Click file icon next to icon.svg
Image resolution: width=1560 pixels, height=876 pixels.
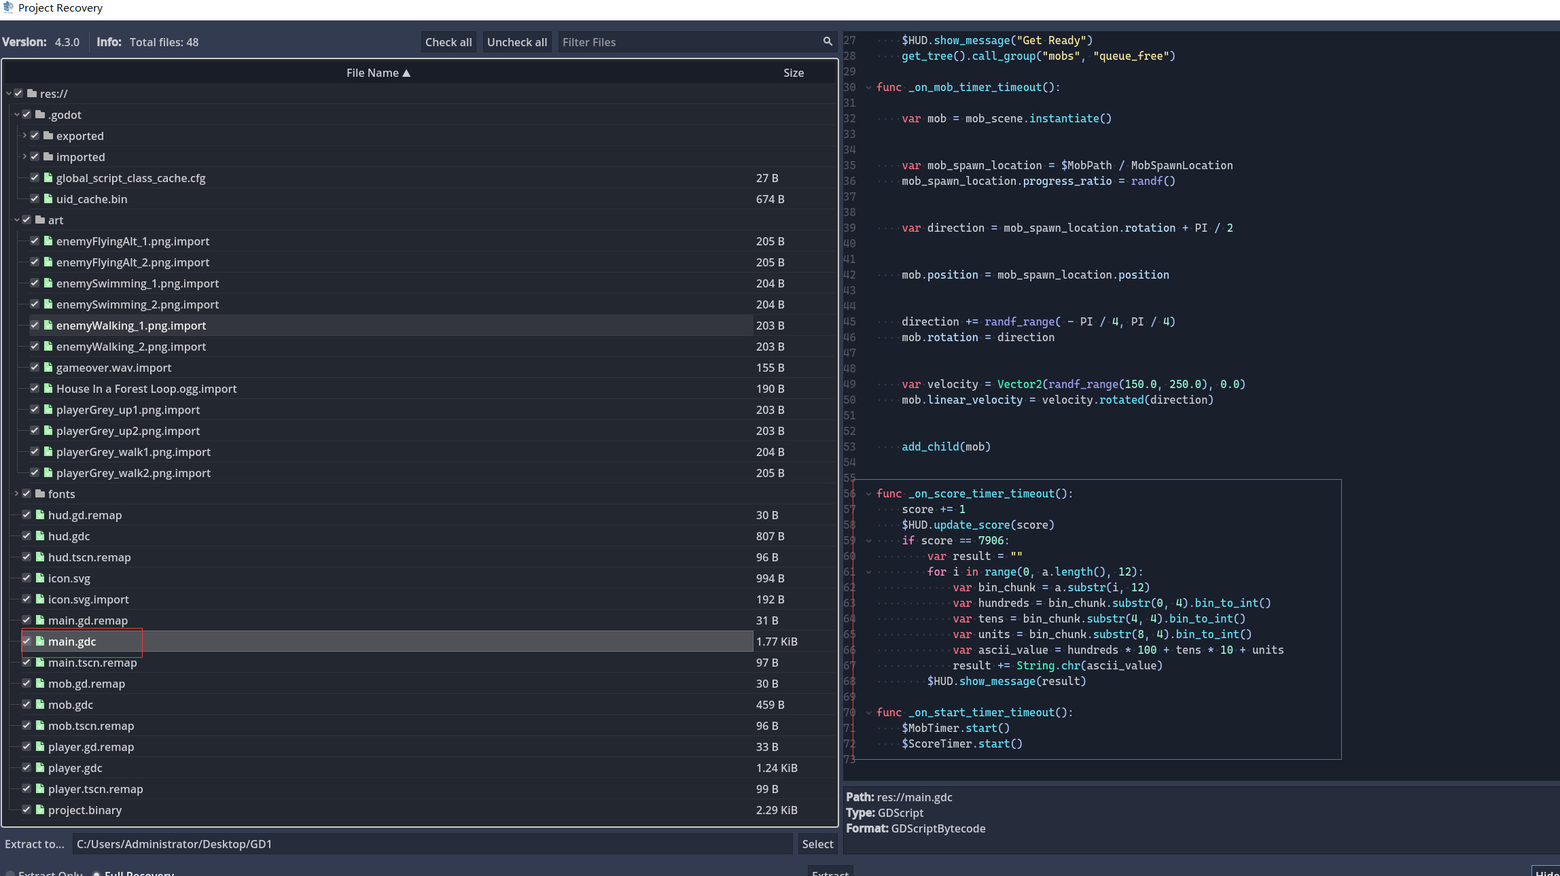click(x=40, y=578)
